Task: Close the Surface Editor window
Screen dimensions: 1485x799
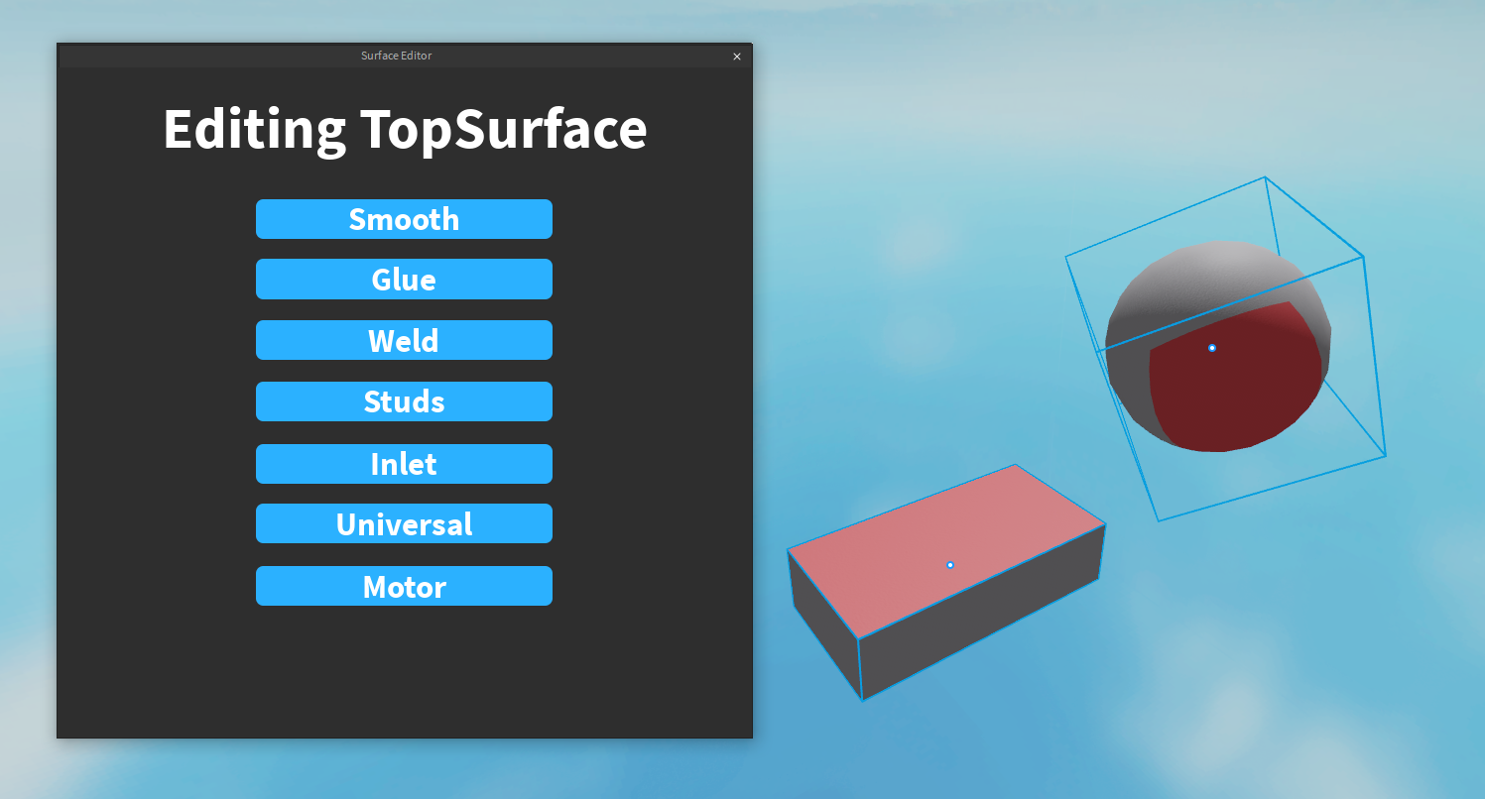Action: pyautogui.click(x=737, y=57)
